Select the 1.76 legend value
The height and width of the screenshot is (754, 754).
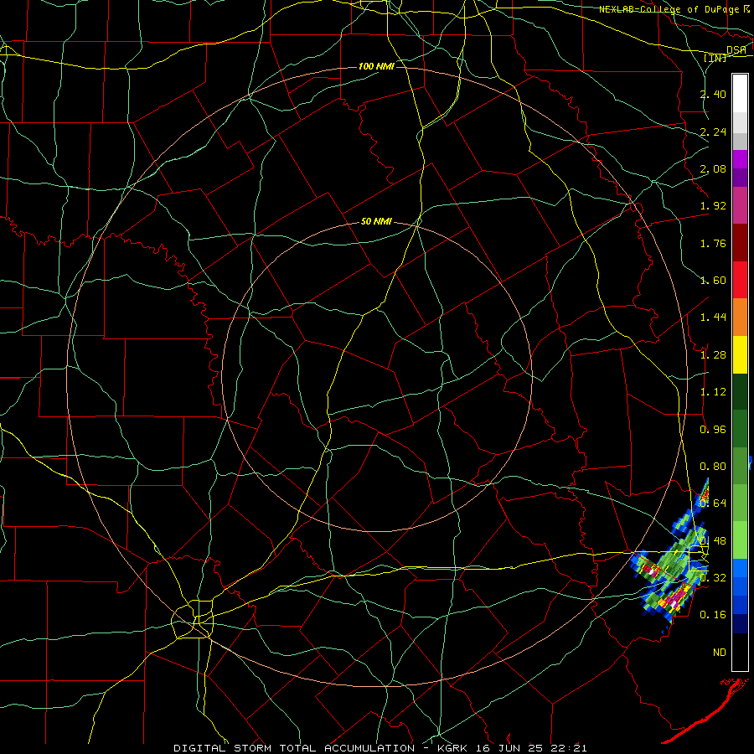(713, 243)
